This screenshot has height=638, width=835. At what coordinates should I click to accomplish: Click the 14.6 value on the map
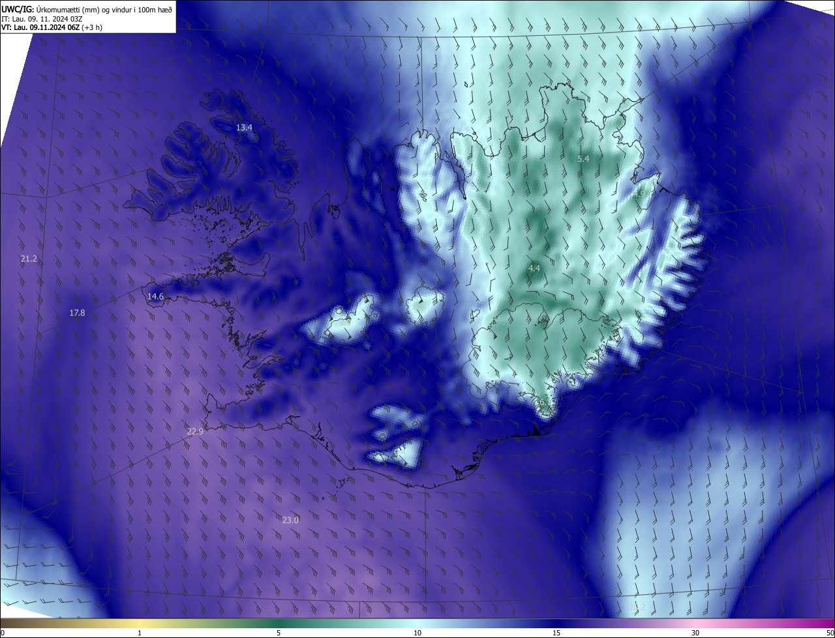[x=155, y=297]
